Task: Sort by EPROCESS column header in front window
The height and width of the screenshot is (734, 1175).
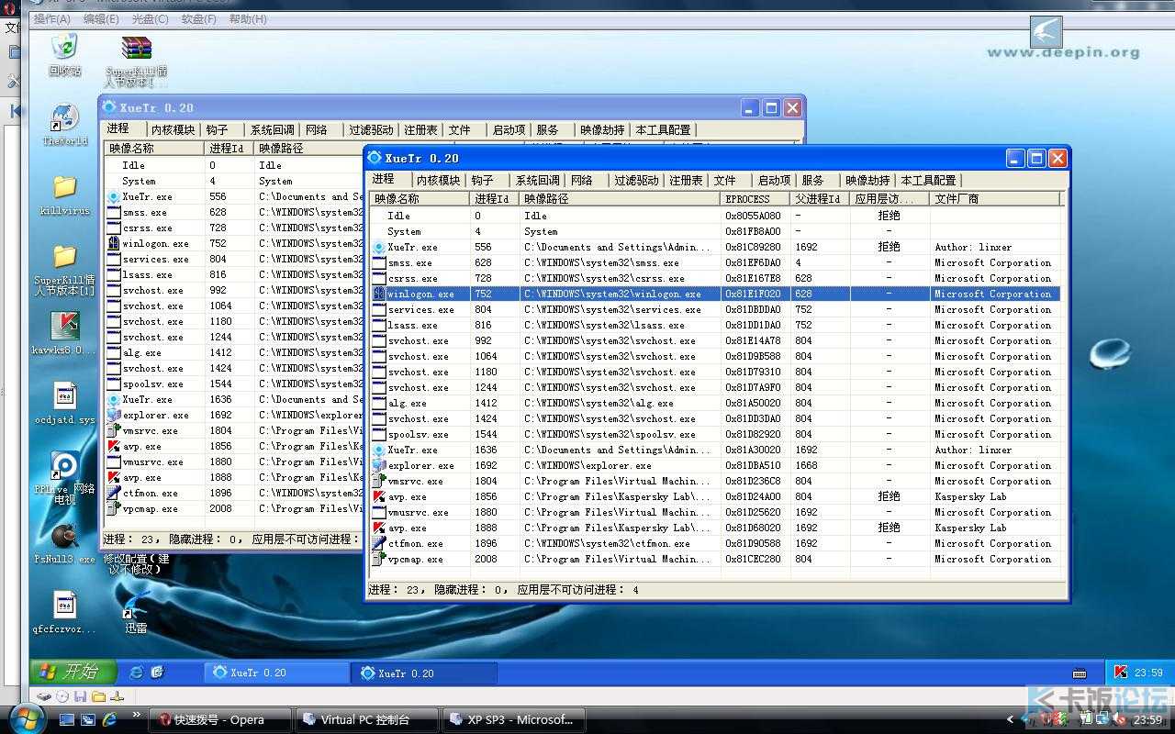Action: pyautogui.click(x=755, y=198)
